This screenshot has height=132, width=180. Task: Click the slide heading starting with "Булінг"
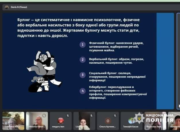tap(81, 28)
